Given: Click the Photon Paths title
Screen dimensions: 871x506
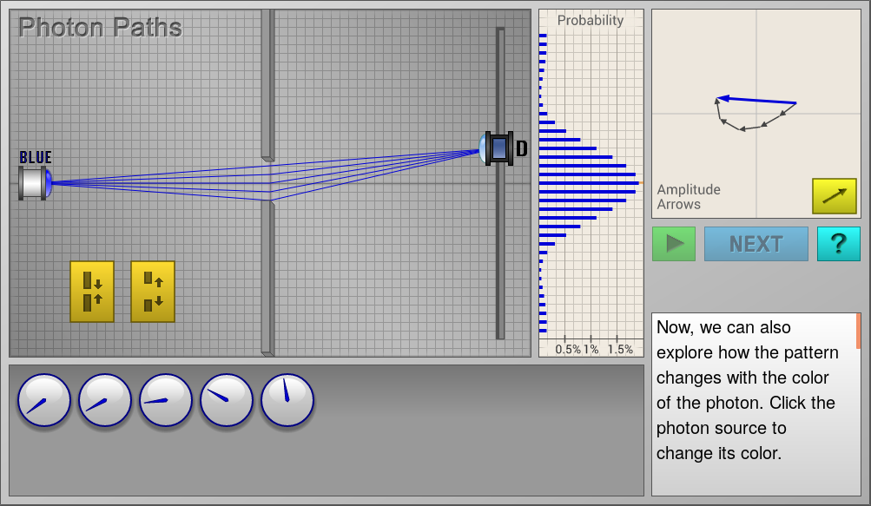Looking at the screenshot, I should click(x=101, y=27).
